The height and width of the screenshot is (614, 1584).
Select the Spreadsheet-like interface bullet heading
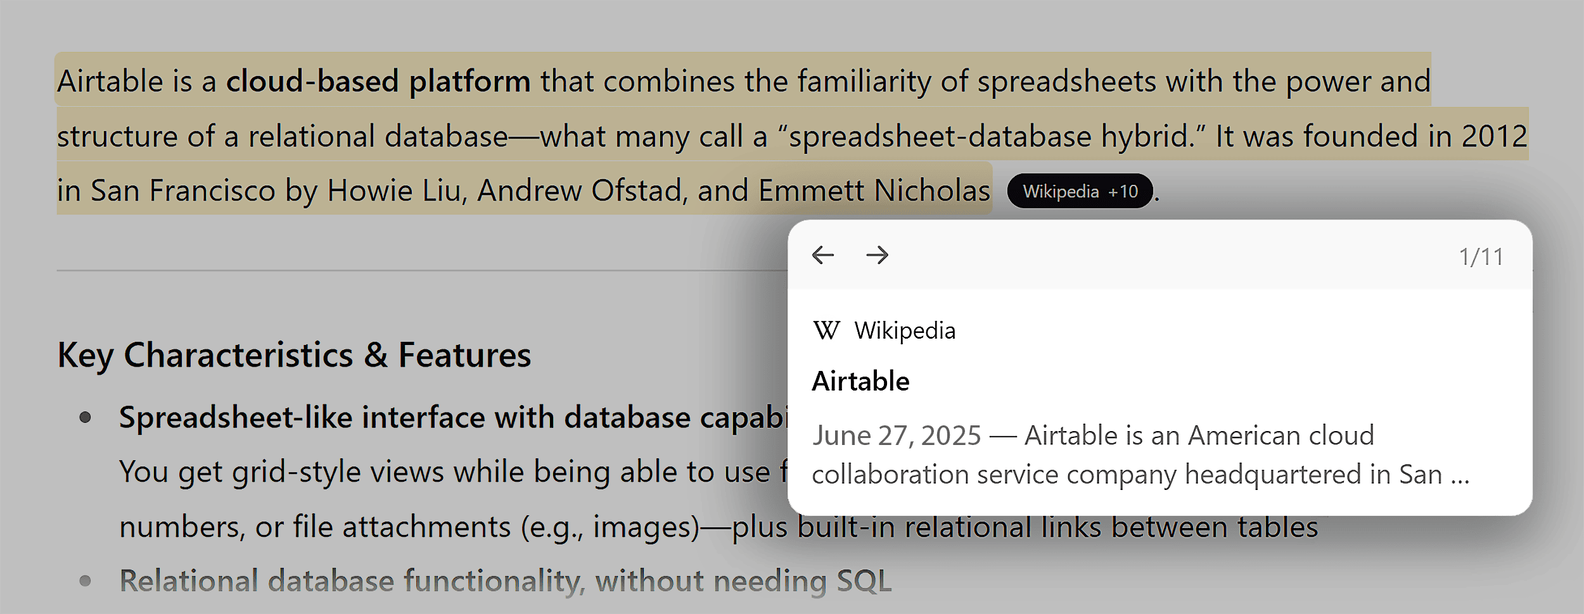coord(453,418)
